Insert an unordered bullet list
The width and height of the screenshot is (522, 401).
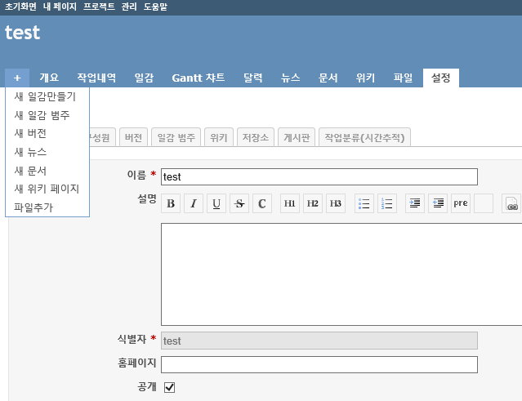[x=364, y=203]
